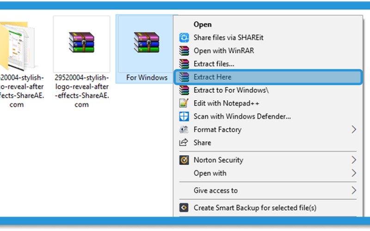Choose Extract files... entry
The image size is (370, 231).
268,64
